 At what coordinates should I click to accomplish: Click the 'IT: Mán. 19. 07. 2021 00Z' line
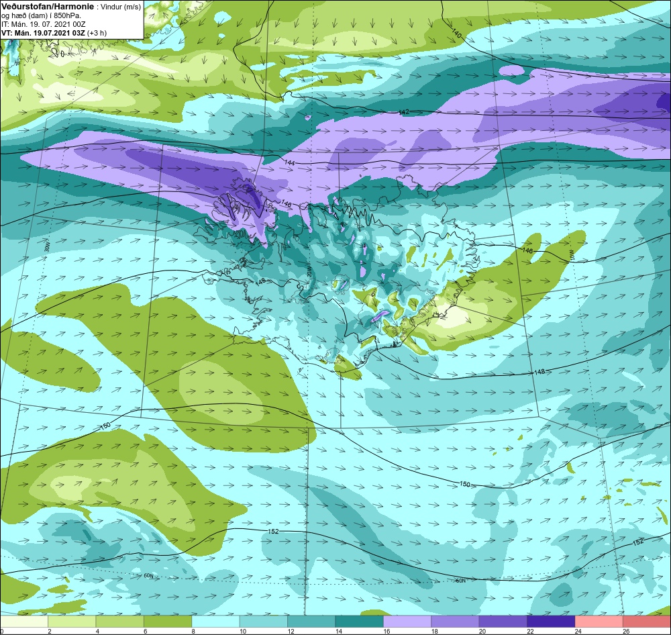pyautogui.click(x=43, y=24)
